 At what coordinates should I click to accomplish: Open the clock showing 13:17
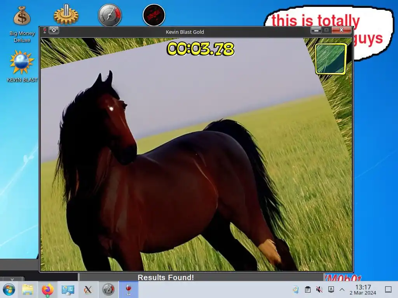[x=363, y=289]
